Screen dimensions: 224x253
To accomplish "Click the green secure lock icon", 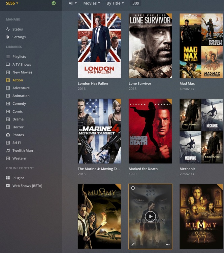I will coord(54,3).
